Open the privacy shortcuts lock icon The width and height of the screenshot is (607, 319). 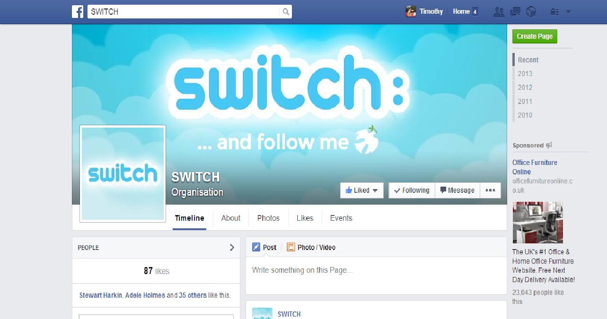[554, 12]
